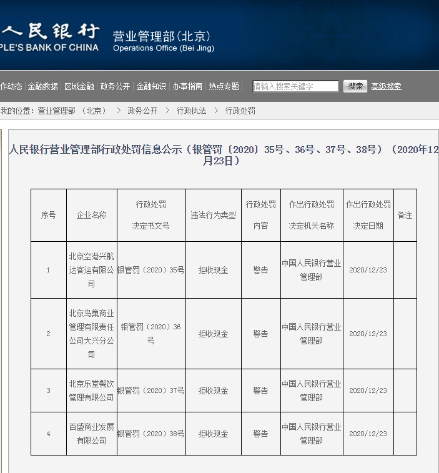Open the 金融数据 menu item
The image size is (439, 473).
coord(43,87)
